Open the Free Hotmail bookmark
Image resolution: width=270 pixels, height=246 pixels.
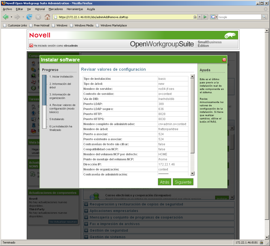(40, 25)
